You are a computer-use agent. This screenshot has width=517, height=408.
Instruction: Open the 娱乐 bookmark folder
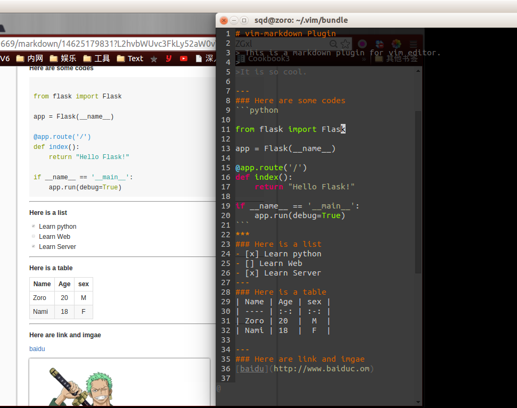(63, 59)
